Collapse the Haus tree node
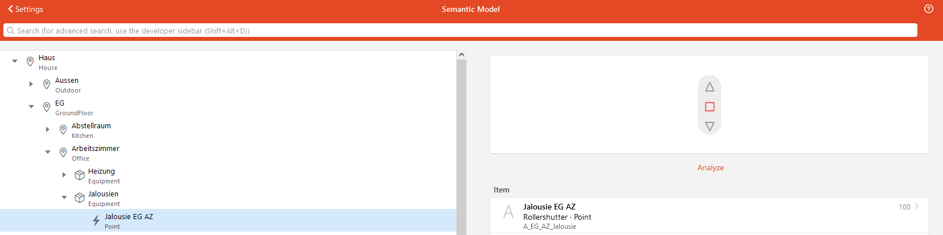Viewport: 943px width, 235px height. 15,61
